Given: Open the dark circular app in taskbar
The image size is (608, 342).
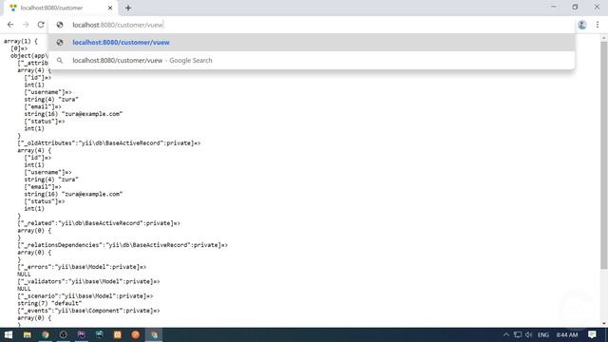Looking at the screenshot, I should click(64, 334).
